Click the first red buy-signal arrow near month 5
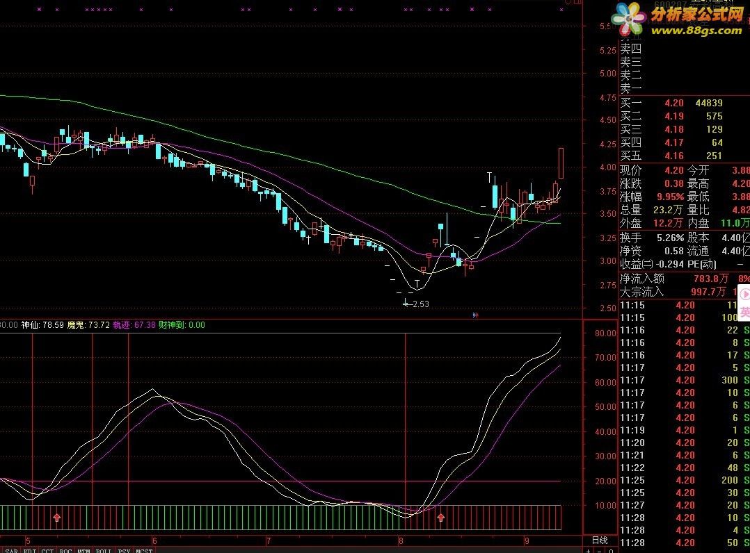This screenshot has width=750, height=553. (x=57, y=518)
